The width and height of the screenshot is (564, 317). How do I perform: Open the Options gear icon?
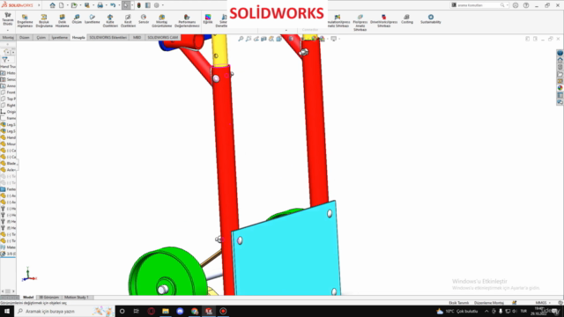(157, 5)
